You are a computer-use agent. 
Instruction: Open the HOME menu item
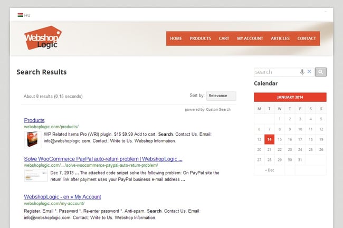[176, 39]
